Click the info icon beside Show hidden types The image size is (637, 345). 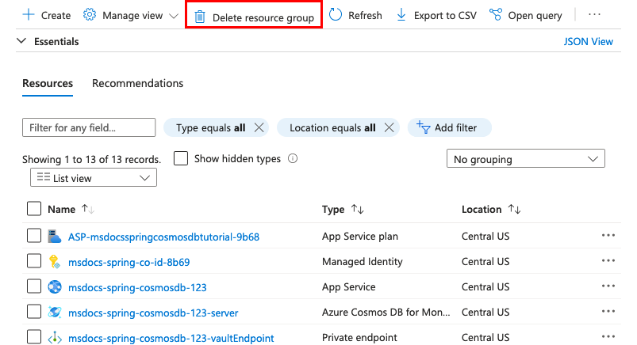coord(293,158)
